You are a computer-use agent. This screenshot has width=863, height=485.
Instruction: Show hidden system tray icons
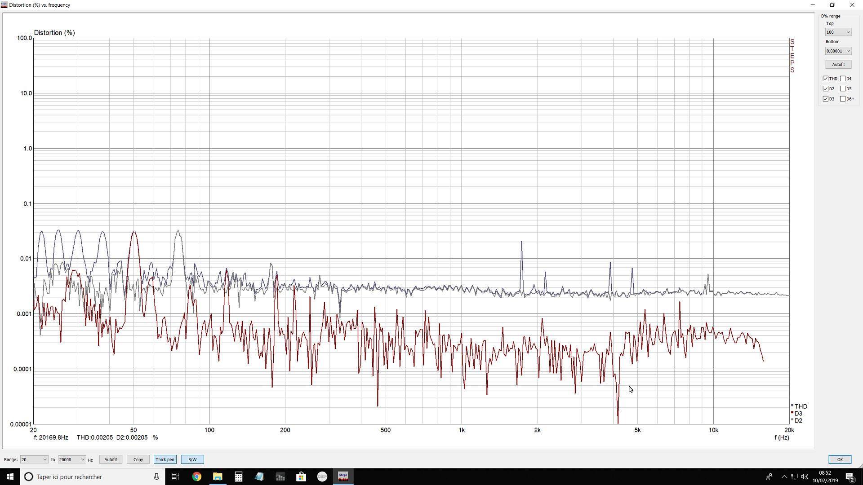click(x=784, y=476)
